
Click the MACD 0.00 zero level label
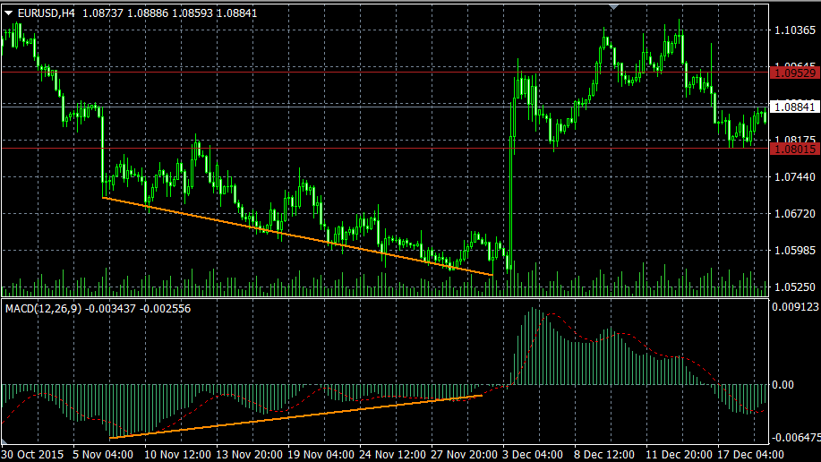tap(783, 384)
